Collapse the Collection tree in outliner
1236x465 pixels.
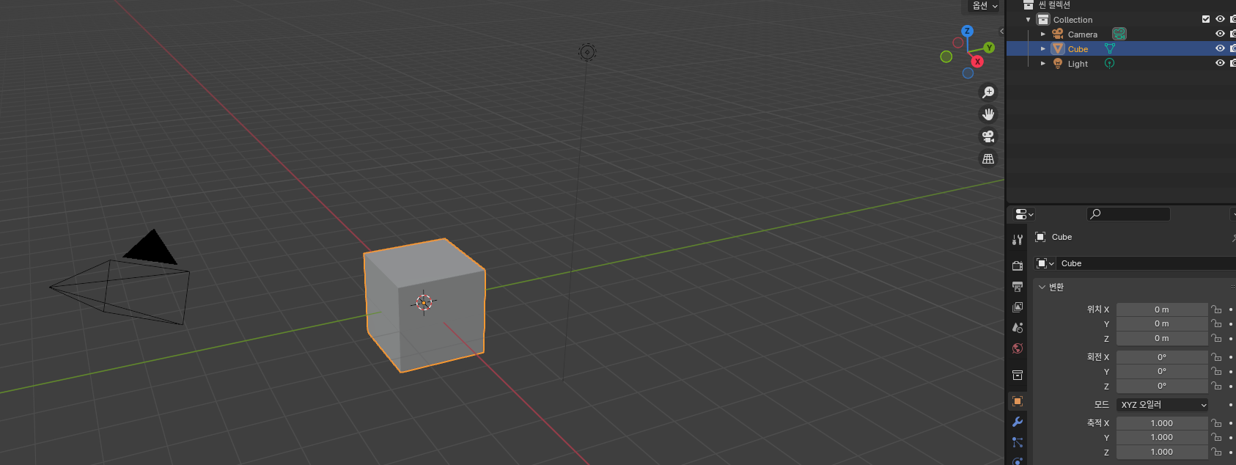(1029, 20)
